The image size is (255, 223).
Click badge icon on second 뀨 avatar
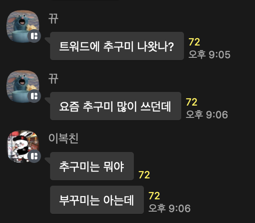click(x=34, y=96)
